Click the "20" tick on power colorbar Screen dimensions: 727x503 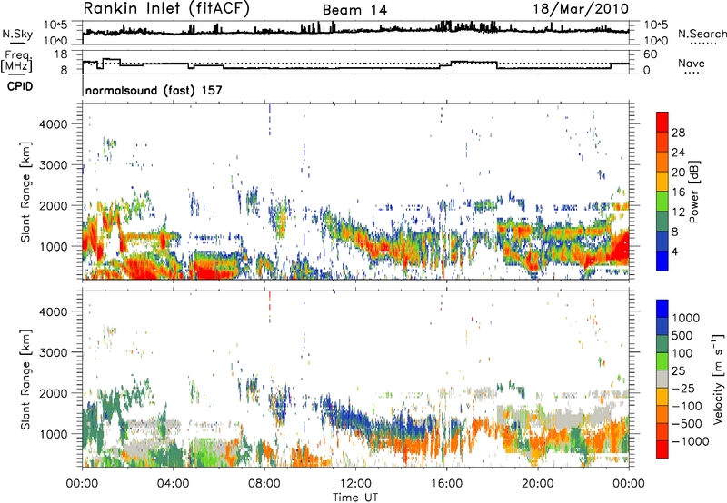point(678,173)
